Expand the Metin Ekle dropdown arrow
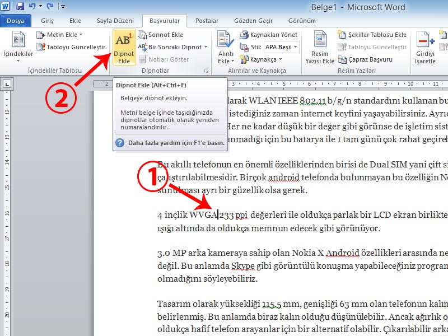The height and width of the screenshot is (336, 448). point(81,35)
